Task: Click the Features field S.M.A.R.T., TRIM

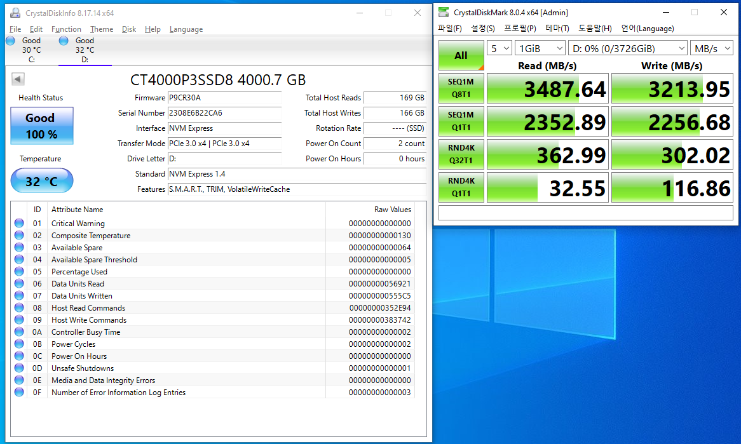Action: pyautogui.click(x=297, y=189)
